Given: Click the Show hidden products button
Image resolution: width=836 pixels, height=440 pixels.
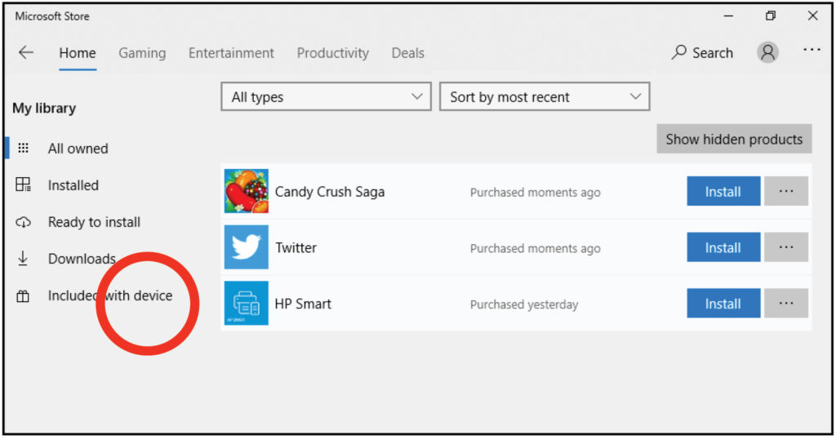Looking at the screenshot, I should coord(734,140).
